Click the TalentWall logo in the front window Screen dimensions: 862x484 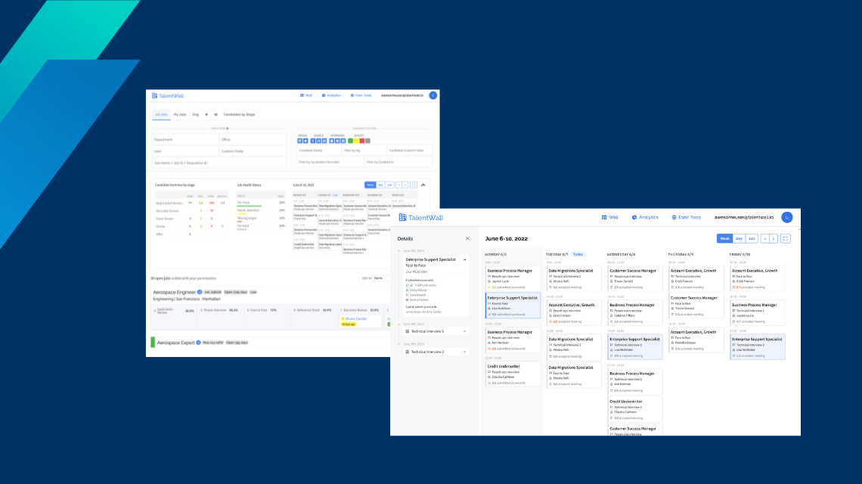tap(421, 218)
